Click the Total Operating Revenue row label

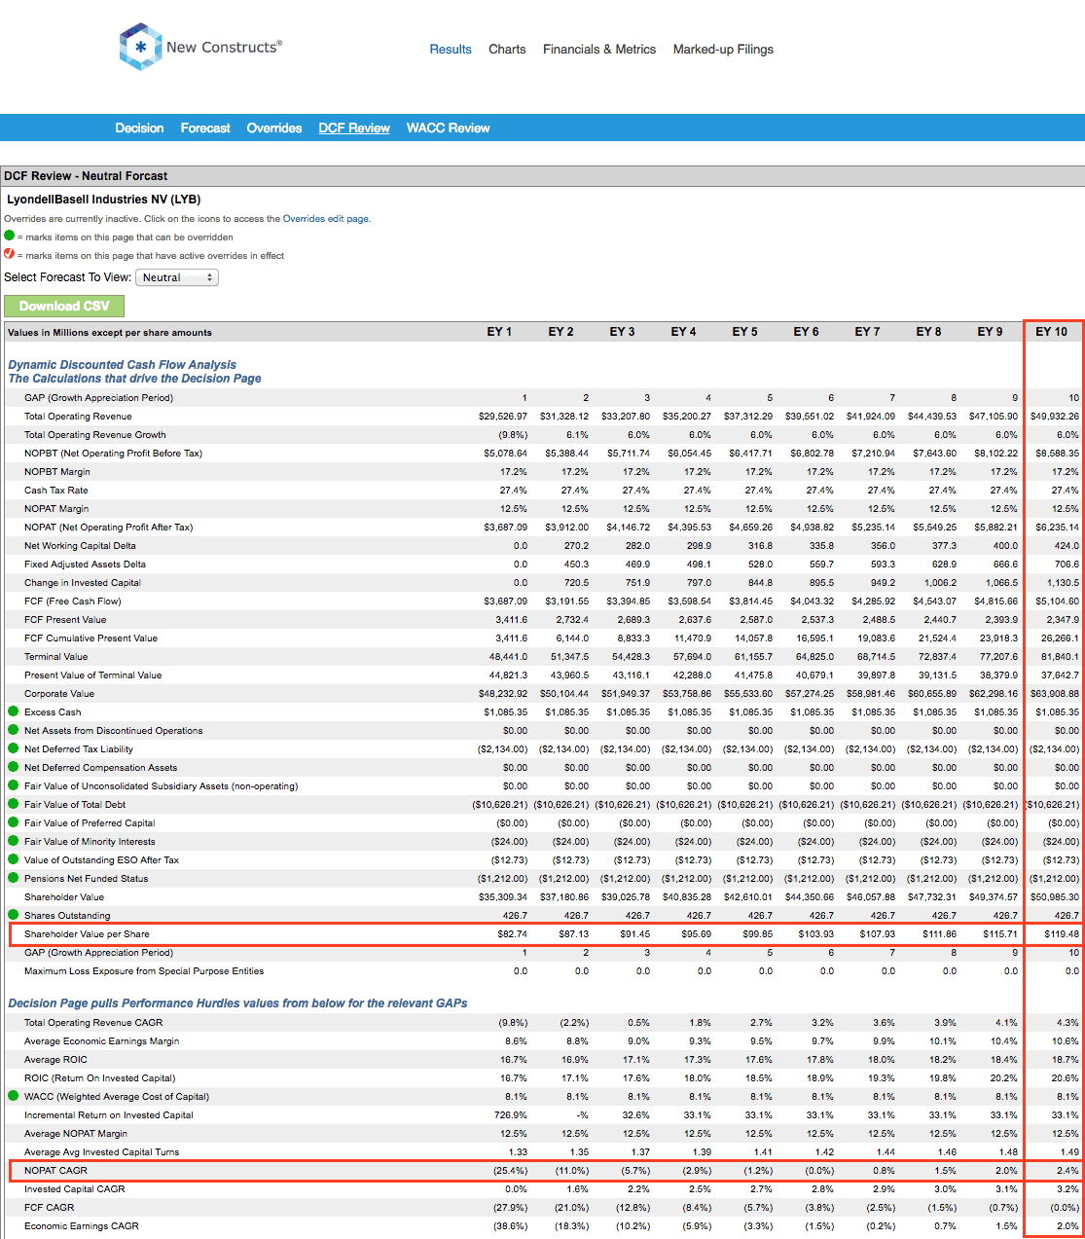78,416
